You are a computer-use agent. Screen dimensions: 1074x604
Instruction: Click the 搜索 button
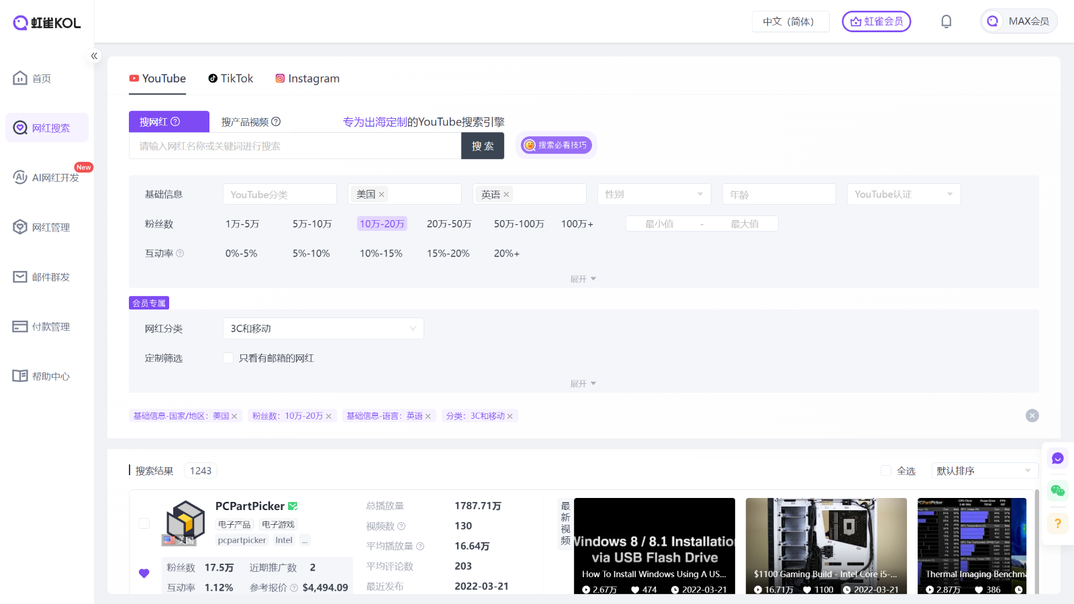[483, 146]
